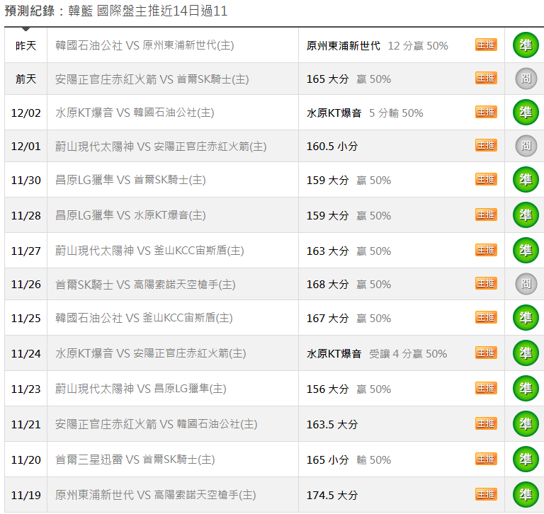This screenshot has height=514, width=544.
Task: Select the 12/02 date cell
Action: (25, 113)
